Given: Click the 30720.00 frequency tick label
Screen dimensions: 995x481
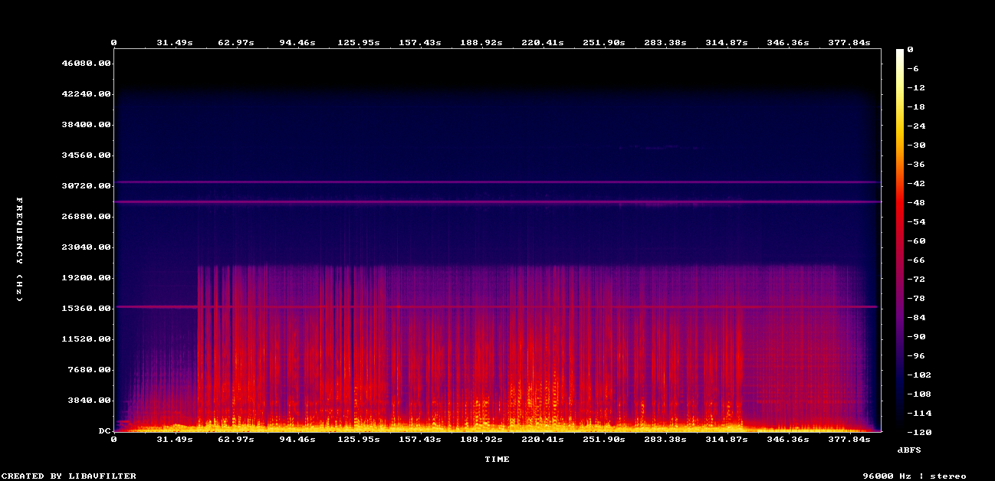Looking at the screenshot, I should pyautogui.click(x=87, y=186).
